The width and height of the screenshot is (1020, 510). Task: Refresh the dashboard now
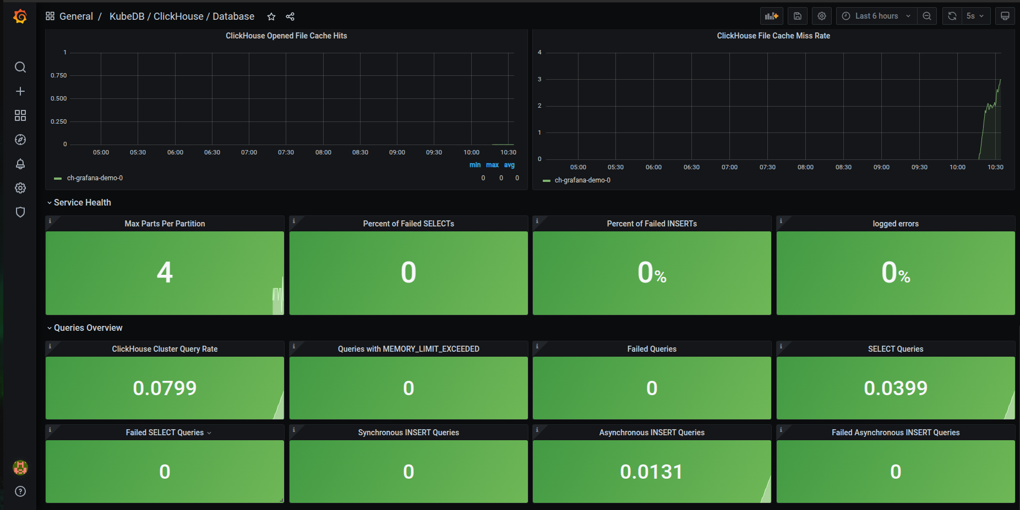(x=952, y=16)
